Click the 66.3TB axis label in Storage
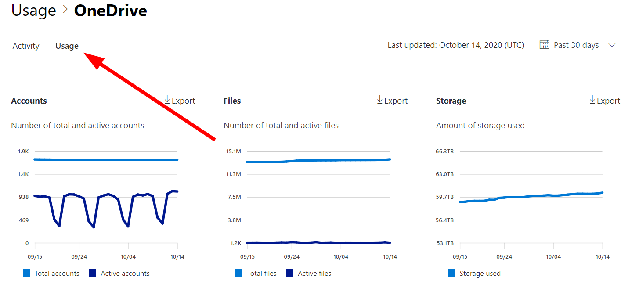This screenshot has width=621, height=285. pos(444,152)
